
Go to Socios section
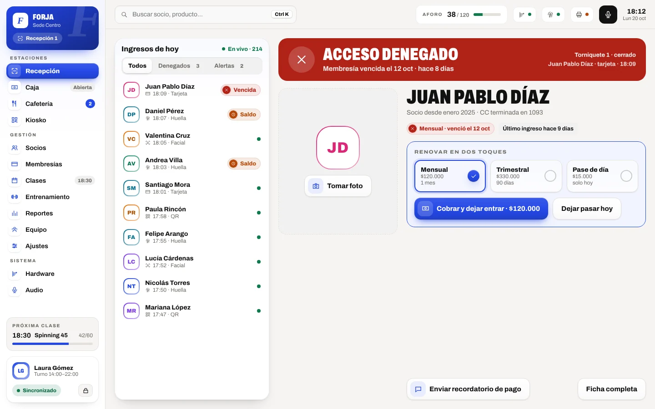click(52, 148)
